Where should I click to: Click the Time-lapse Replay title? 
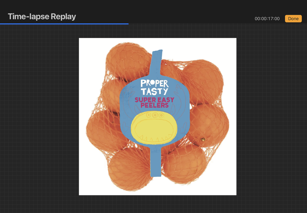click(42, 16)
